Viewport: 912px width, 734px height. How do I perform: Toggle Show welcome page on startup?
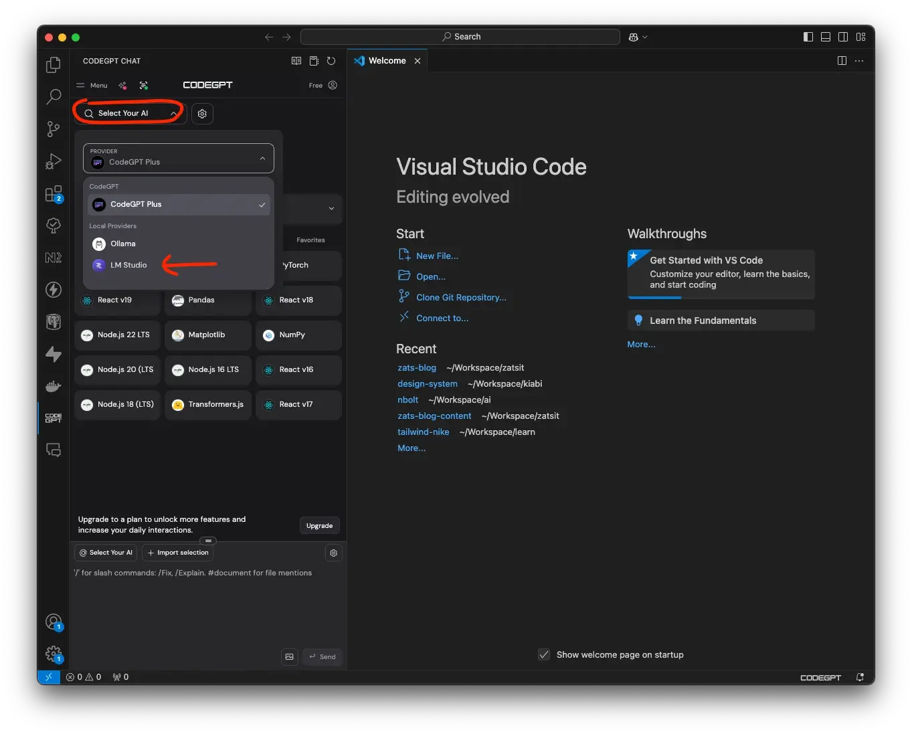544,654
